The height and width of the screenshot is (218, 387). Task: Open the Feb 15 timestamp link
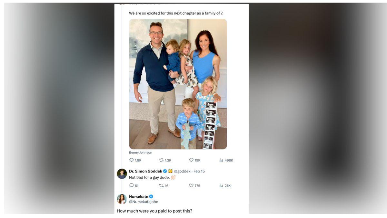[x=199, y=171]
